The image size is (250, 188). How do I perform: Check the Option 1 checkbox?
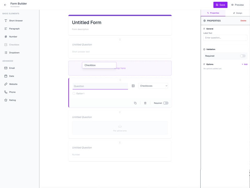[74, 93]
